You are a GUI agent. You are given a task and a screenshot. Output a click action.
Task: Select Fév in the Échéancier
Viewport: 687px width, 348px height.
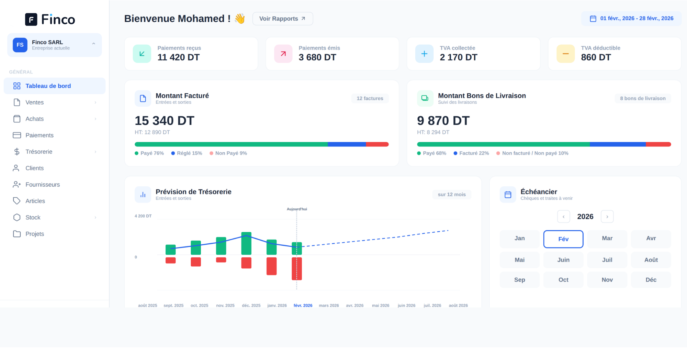click(x=563, y=239)
